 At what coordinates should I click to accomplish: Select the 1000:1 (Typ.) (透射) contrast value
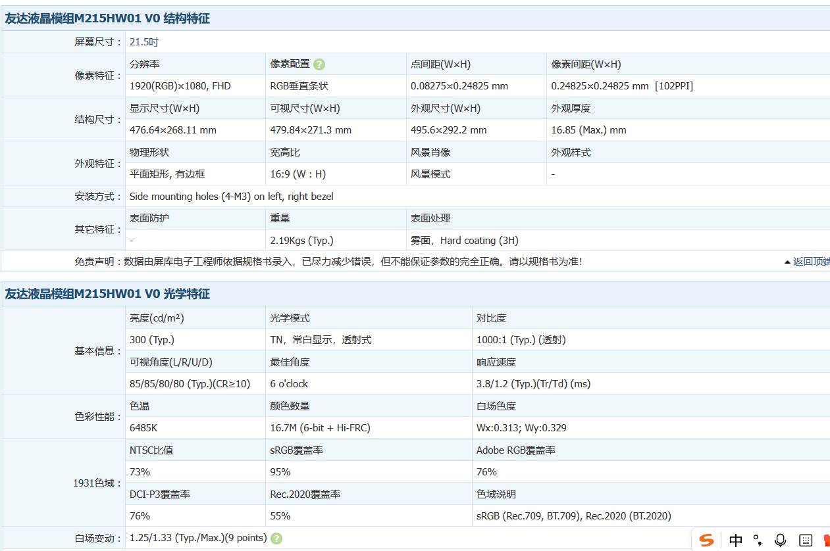tap(521, 340)
